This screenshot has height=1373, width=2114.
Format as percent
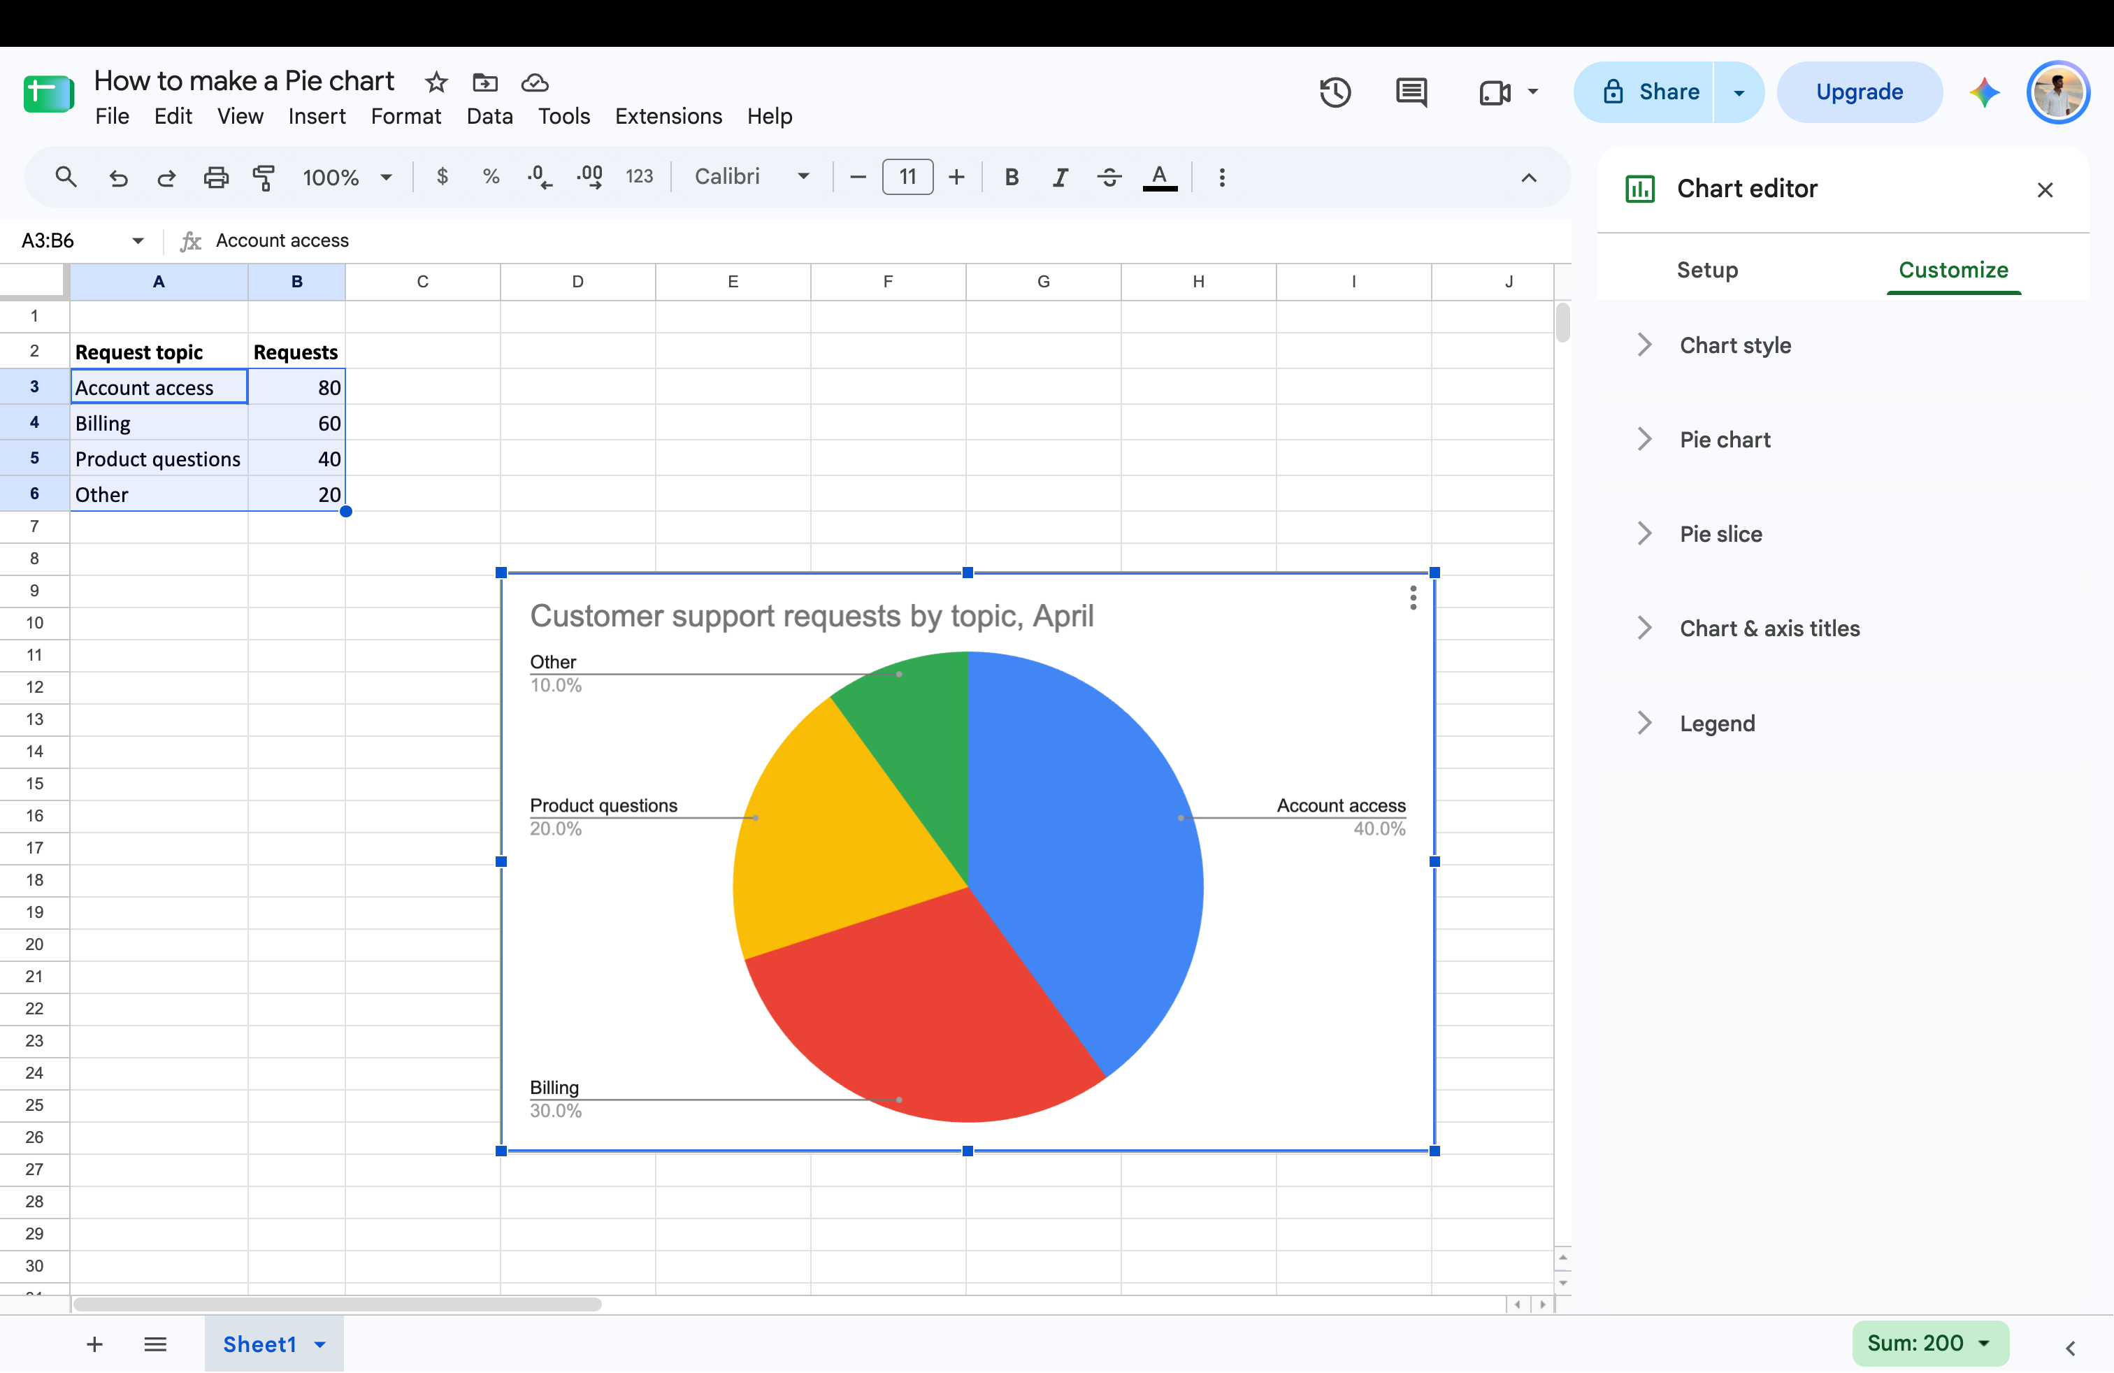click(490, 177)
